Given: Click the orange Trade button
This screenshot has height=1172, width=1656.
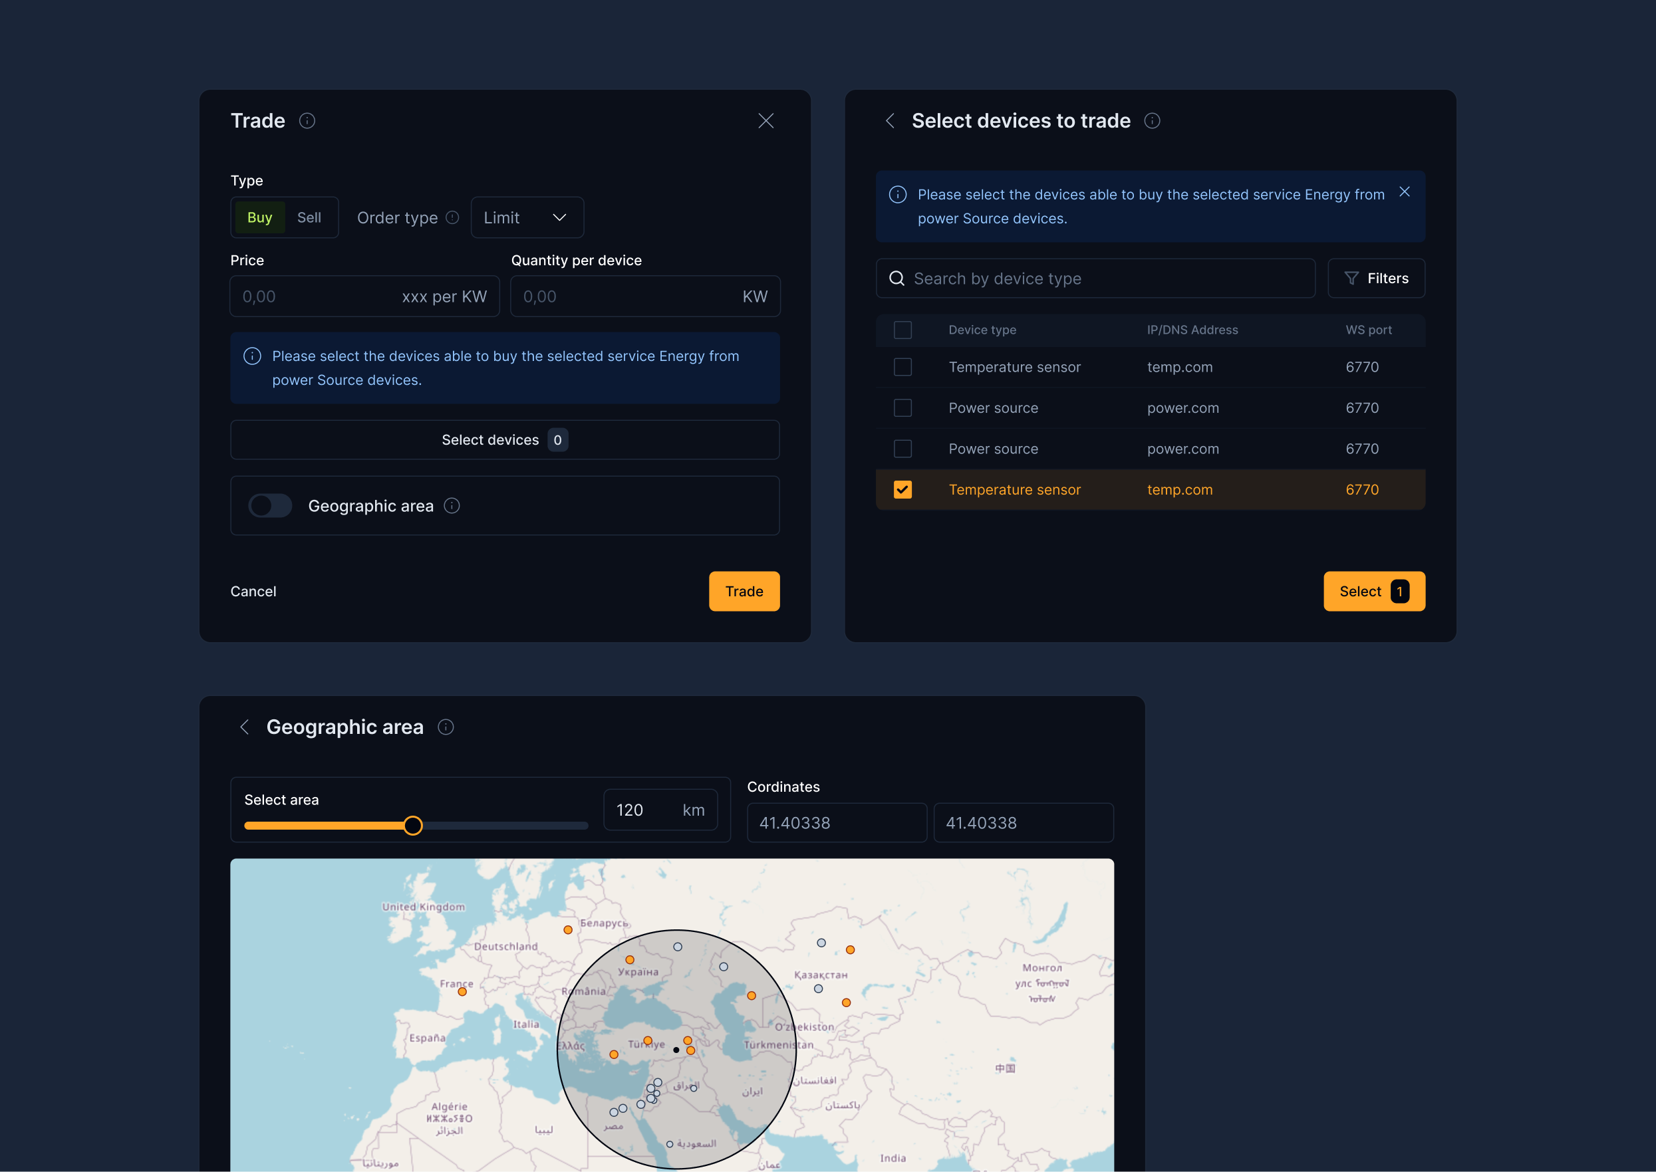Looking at the screenshot, I should pos(744,591).
